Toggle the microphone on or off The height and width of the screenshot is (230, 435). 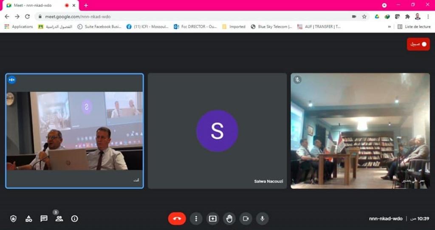(262, 219)
